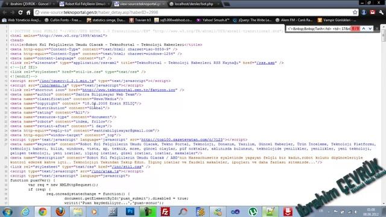Follow the /rss.asp link in source
This screenshot has height=217, width=386.
(x=265, y=63)
